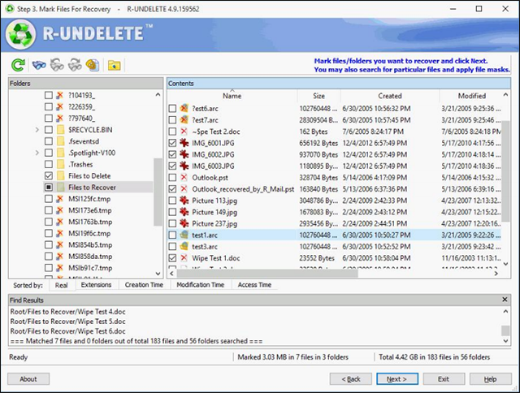Click the Find Next binoculars icon
The image size is (520, 393).
coord(75,65)
